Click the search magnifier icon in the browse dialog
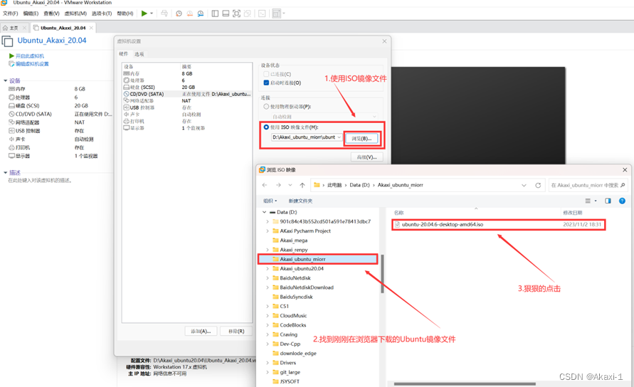This screenshot has width=634, height=387. (x=623, y=185)
